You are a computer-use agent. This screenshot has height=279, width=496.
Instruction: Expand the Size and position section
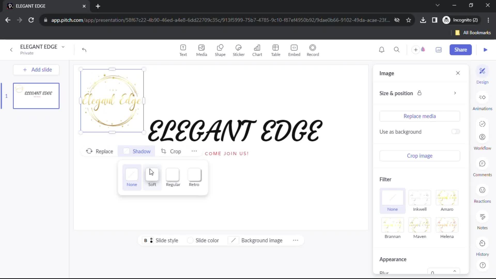pos(455,93)
